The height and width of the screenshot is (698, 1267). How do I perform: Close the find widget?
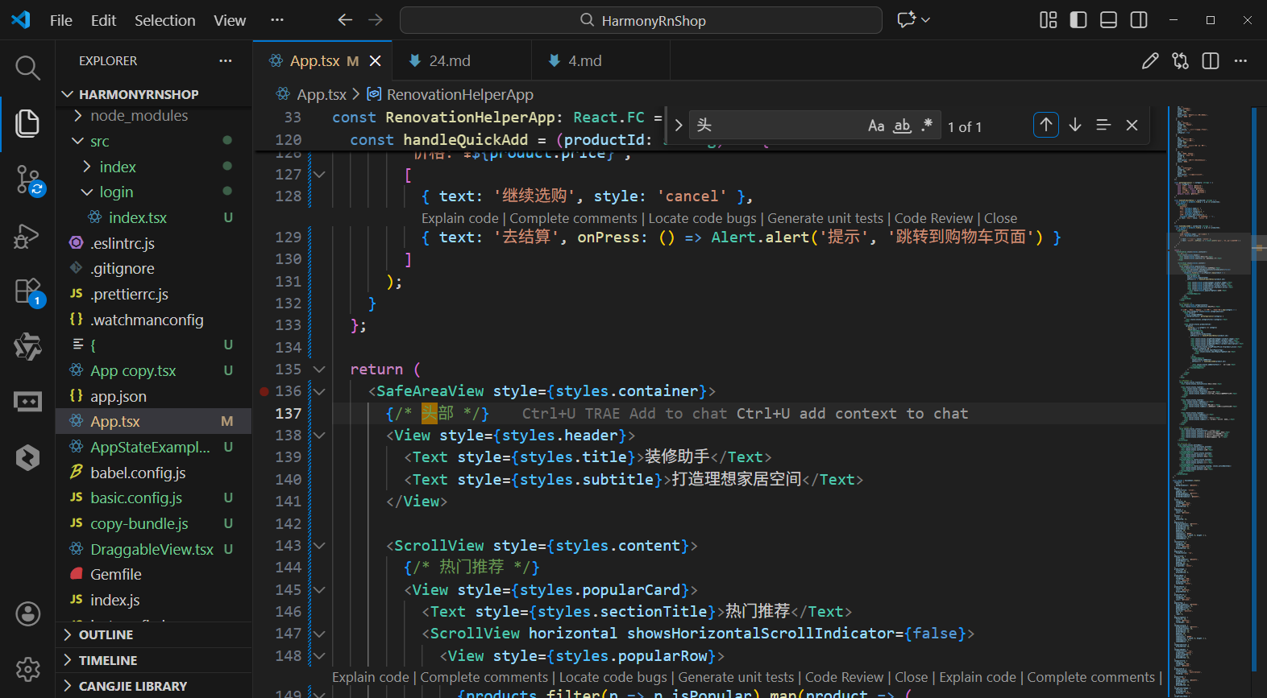[1132, 125]
